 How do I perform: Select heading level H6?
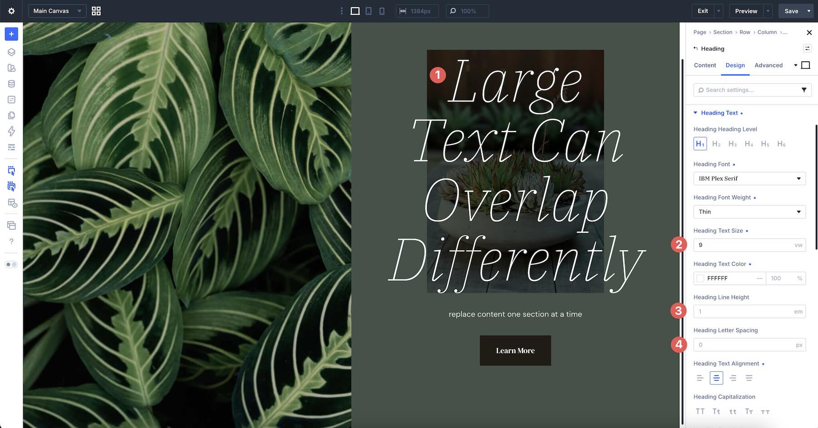(781, 144)
